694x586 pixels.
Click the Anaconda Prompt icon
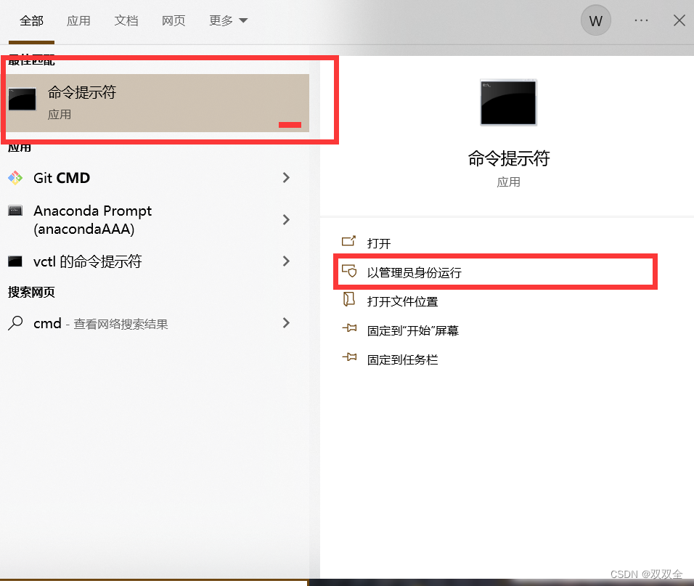15,211
